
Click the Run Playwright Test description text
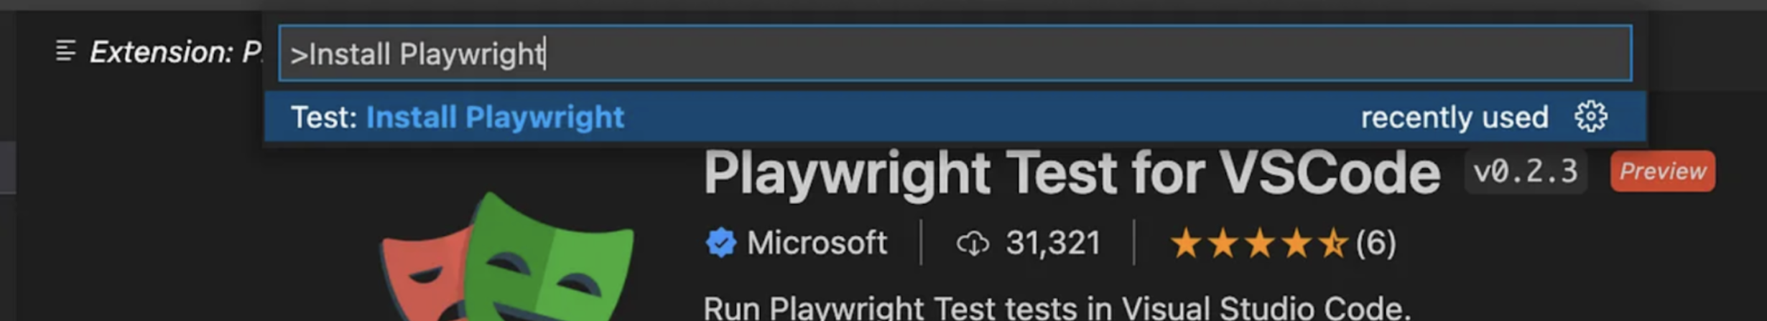1056,308
